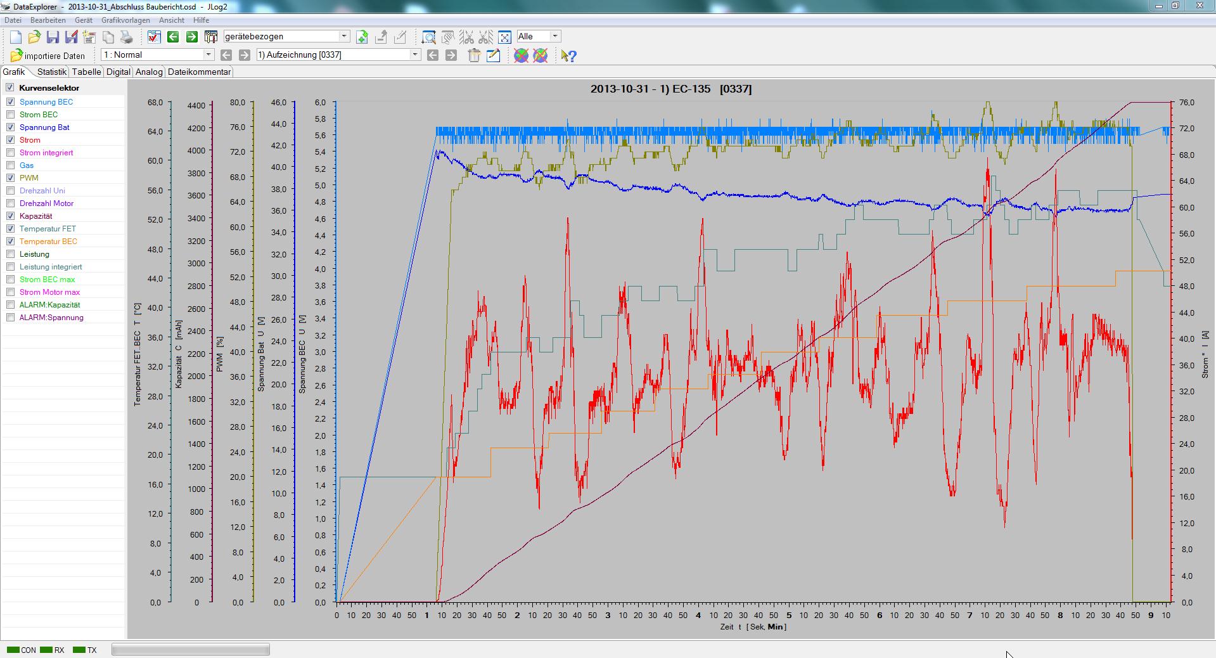Click the CON connection status indicator
1216x658 pixels.
coord(21,650)
